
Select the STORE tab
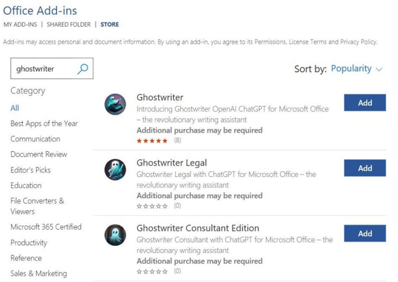[x=110, y=24]
